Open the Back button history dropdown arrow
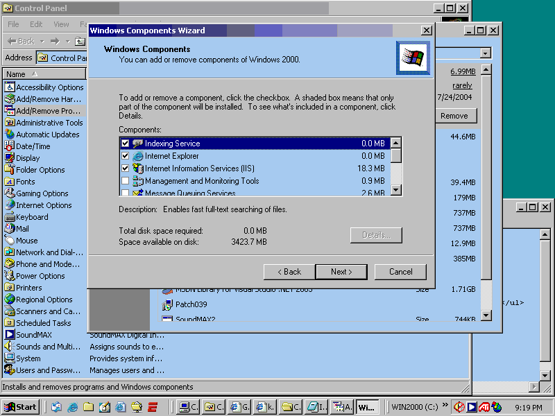The width and height of the screenshot is (555, 416). 42,42
